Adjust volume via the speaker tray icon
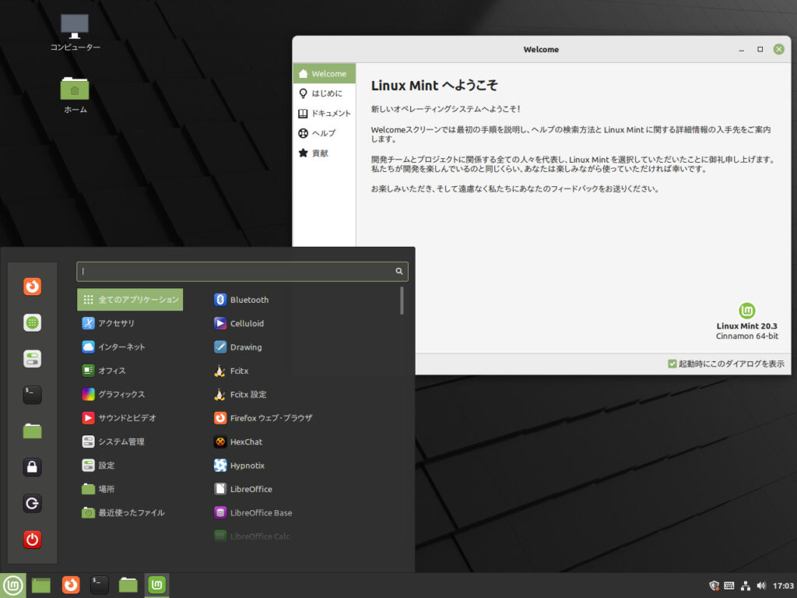Viewport: 797px width, 598px height. pos(760,585)
